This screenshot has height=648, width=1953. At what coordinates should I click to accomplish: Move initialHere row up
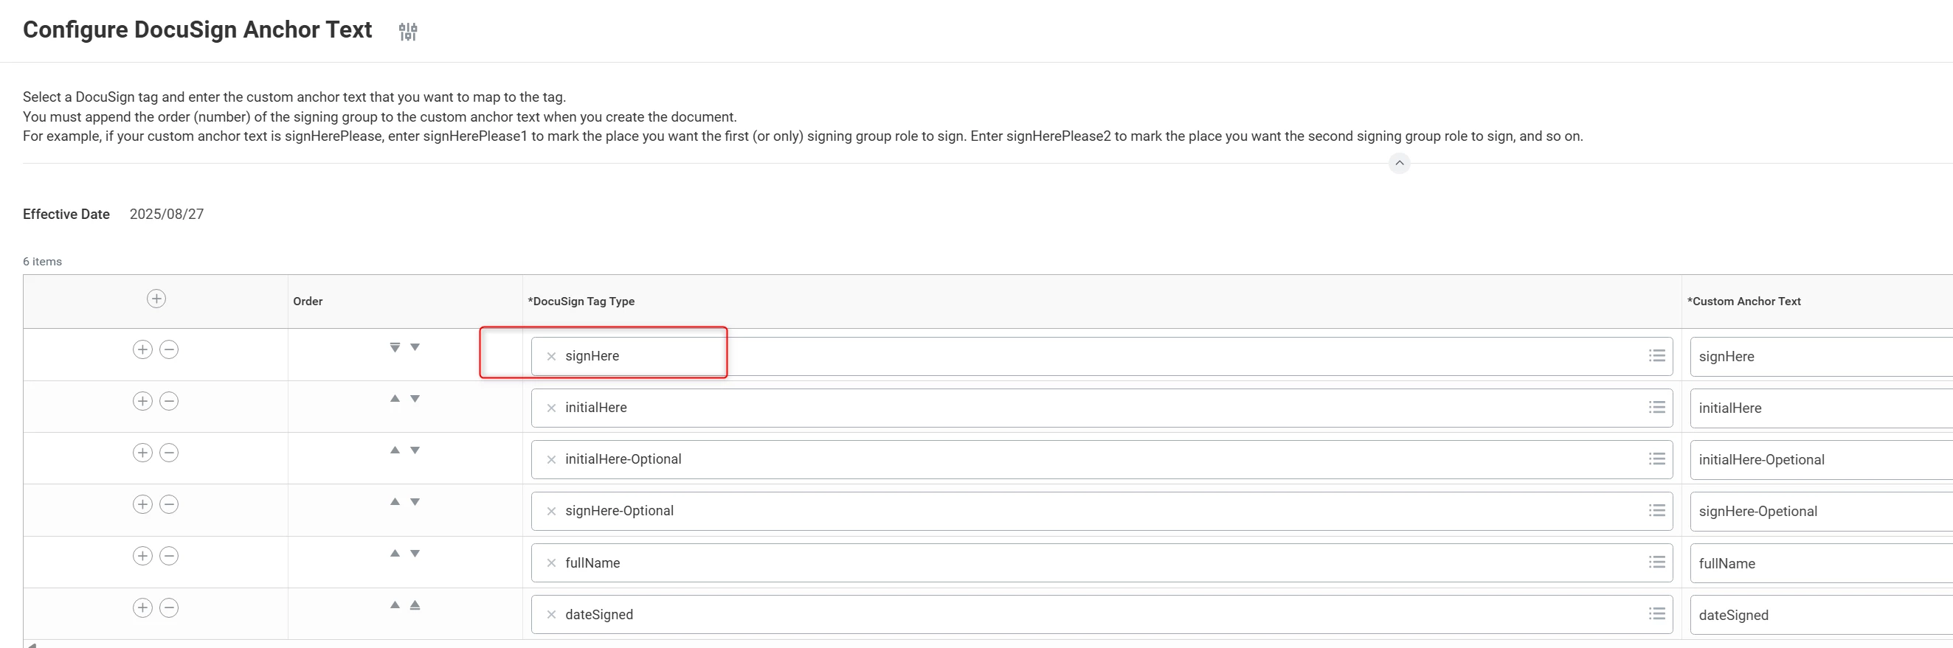click(x=395, y=399)
